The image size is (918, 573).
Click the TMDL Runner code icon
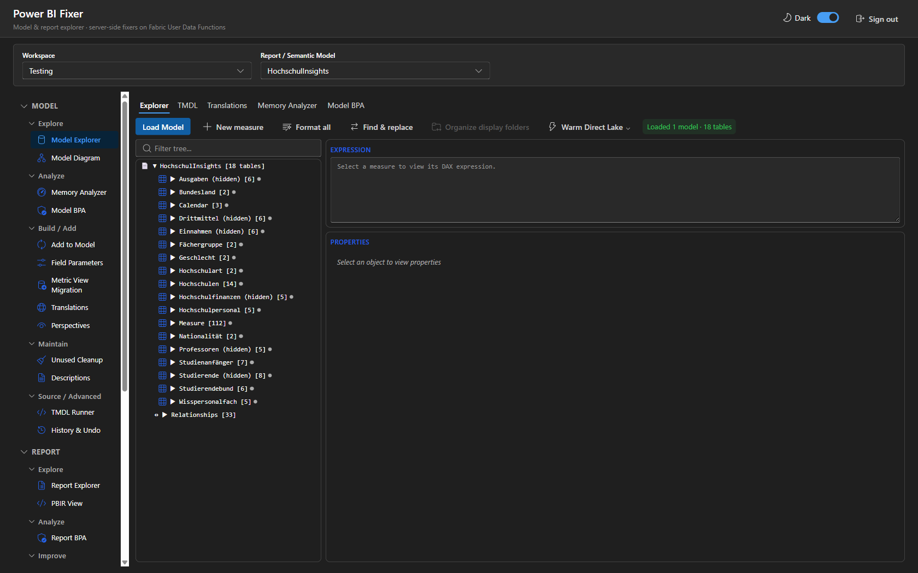coord(42,412)
